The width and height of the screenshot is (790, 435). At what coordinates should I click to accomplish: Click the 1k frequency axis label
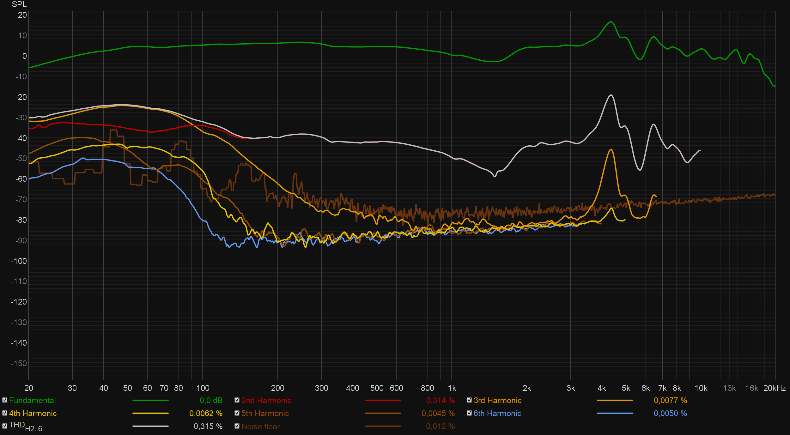click(x=452, y=388)
